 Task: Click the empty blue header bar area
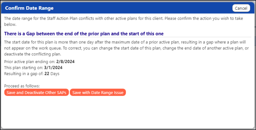[x=142, y=8]
